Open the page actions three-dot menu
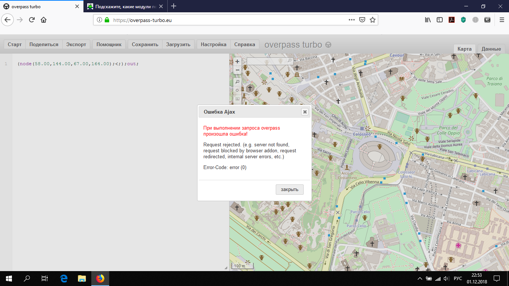509x286 pixels. click(x=351, y=20)
